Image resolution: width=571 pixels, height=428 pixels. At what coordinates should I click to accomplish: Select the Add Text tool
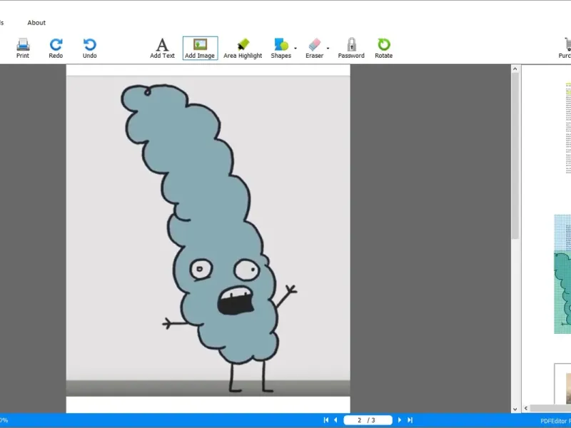162,48
